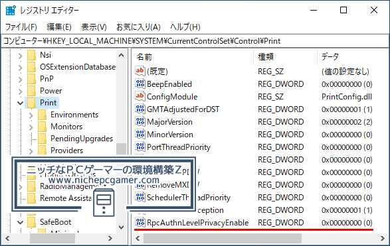The image size is (390, 246).
Task: Click the (既定) string value icon
Action: point(140,71)
